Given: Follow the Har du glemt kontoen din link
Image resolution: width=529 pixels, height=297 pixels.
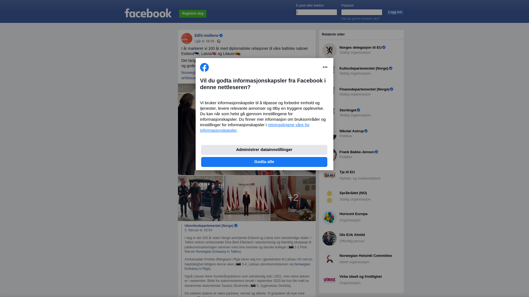Looking at the screenshot, I should tap(360, 19).
